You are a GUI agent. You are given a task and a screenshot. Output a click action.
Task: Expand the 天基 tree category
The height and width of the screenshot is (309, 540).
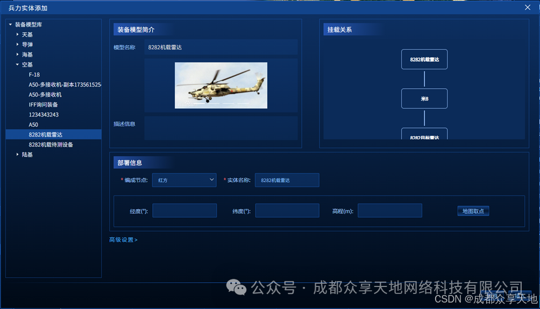[x=17, y=34]
